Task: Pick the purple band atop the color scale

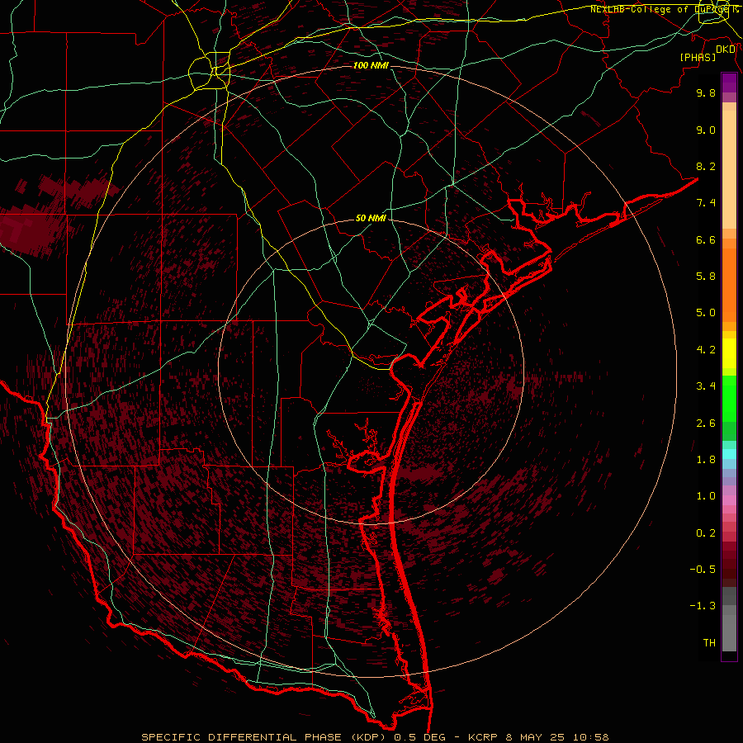Action: tap(729, 83)
